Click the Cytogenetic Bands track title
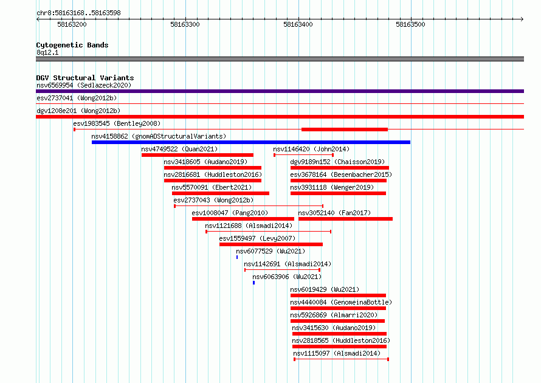 click(72, 45)
